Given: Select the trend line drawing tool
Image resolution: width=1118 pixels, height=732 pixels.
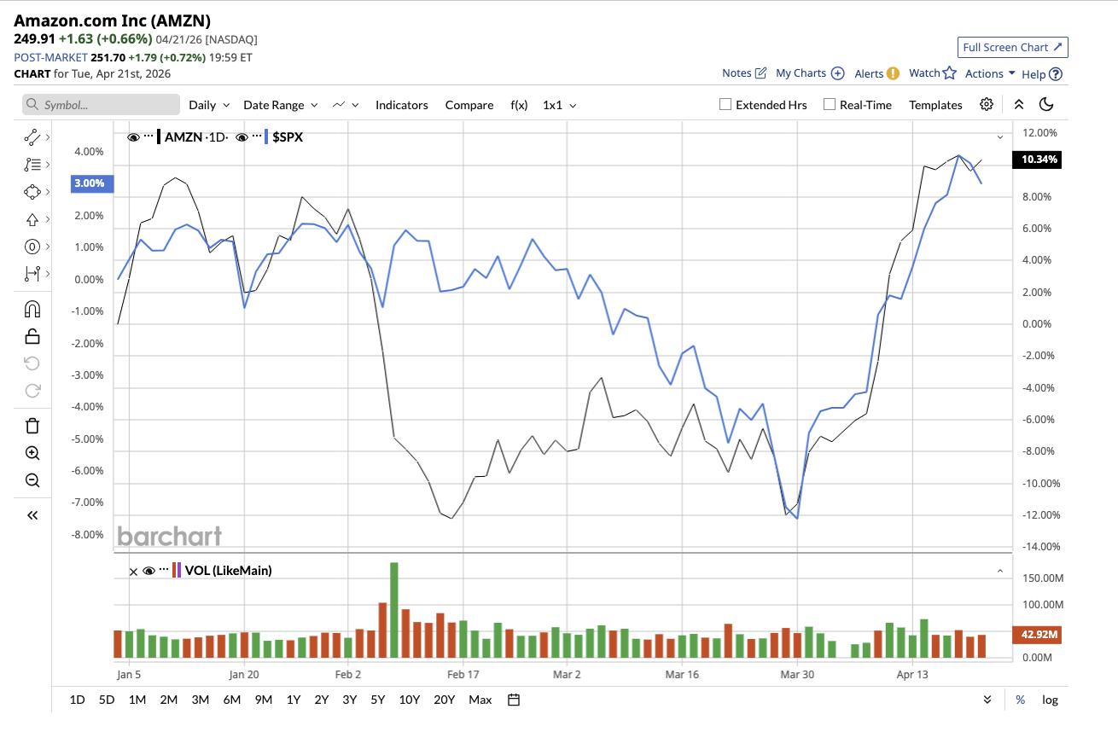Looking at the screenshot, I should tap(32, 137).
